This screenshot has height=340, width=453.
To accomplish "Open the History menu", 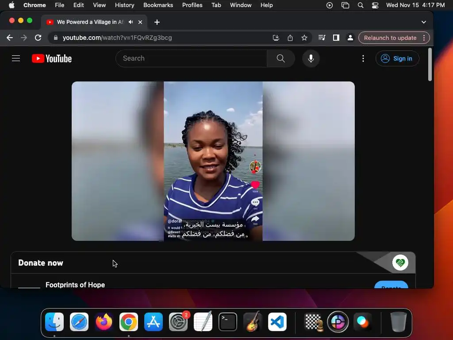I will coord(124,5).
